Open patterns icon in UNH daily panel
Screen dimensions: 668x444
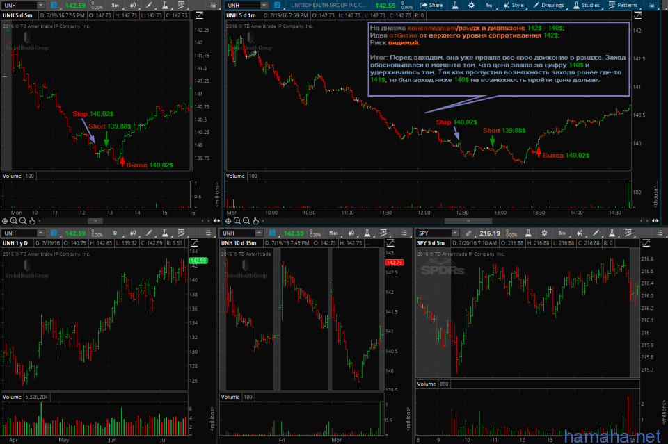(x=182, y=233)
